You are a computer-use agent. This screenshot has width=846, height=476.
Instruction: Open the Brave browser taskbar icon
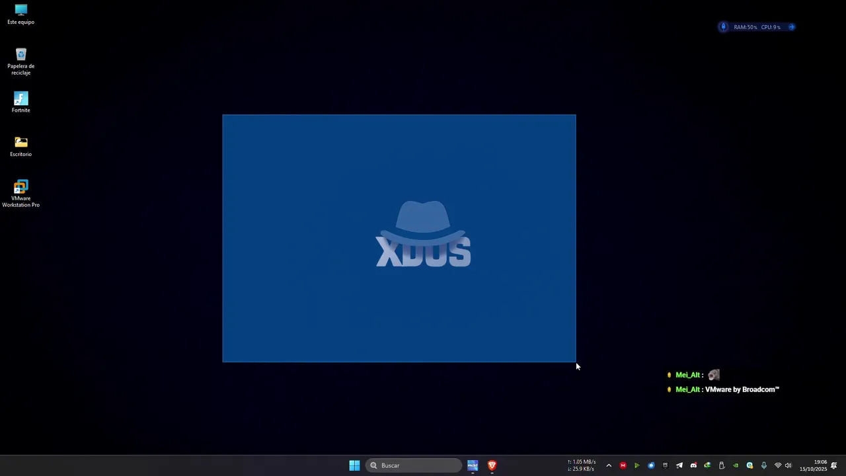(x=492, y=465)
